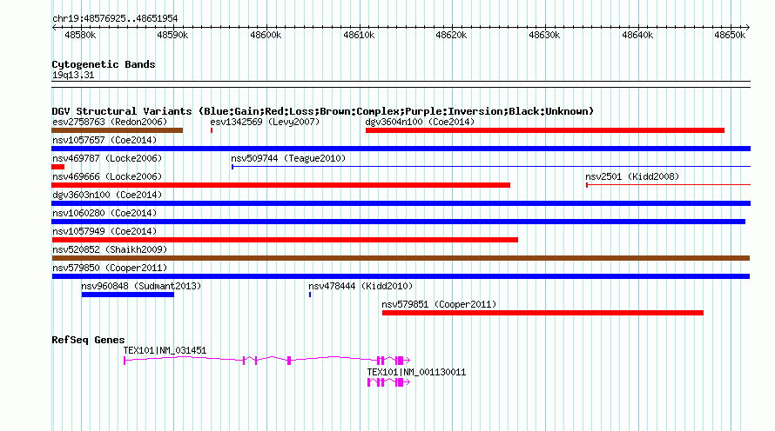Select nsv509744 (Teague2010) variant label

[x=288, y=158]
